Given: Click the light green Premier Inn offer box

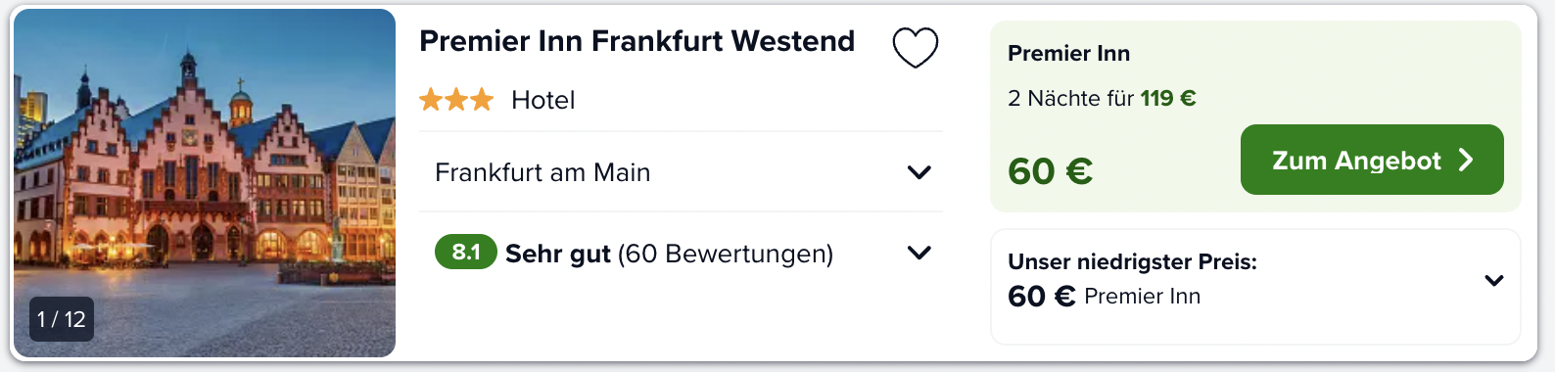Looking at the screenshot, I should (x=1256, y=116).
